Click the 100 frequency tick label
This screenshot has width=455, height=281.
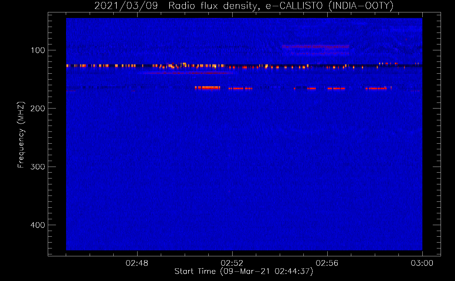click(38, 50)
